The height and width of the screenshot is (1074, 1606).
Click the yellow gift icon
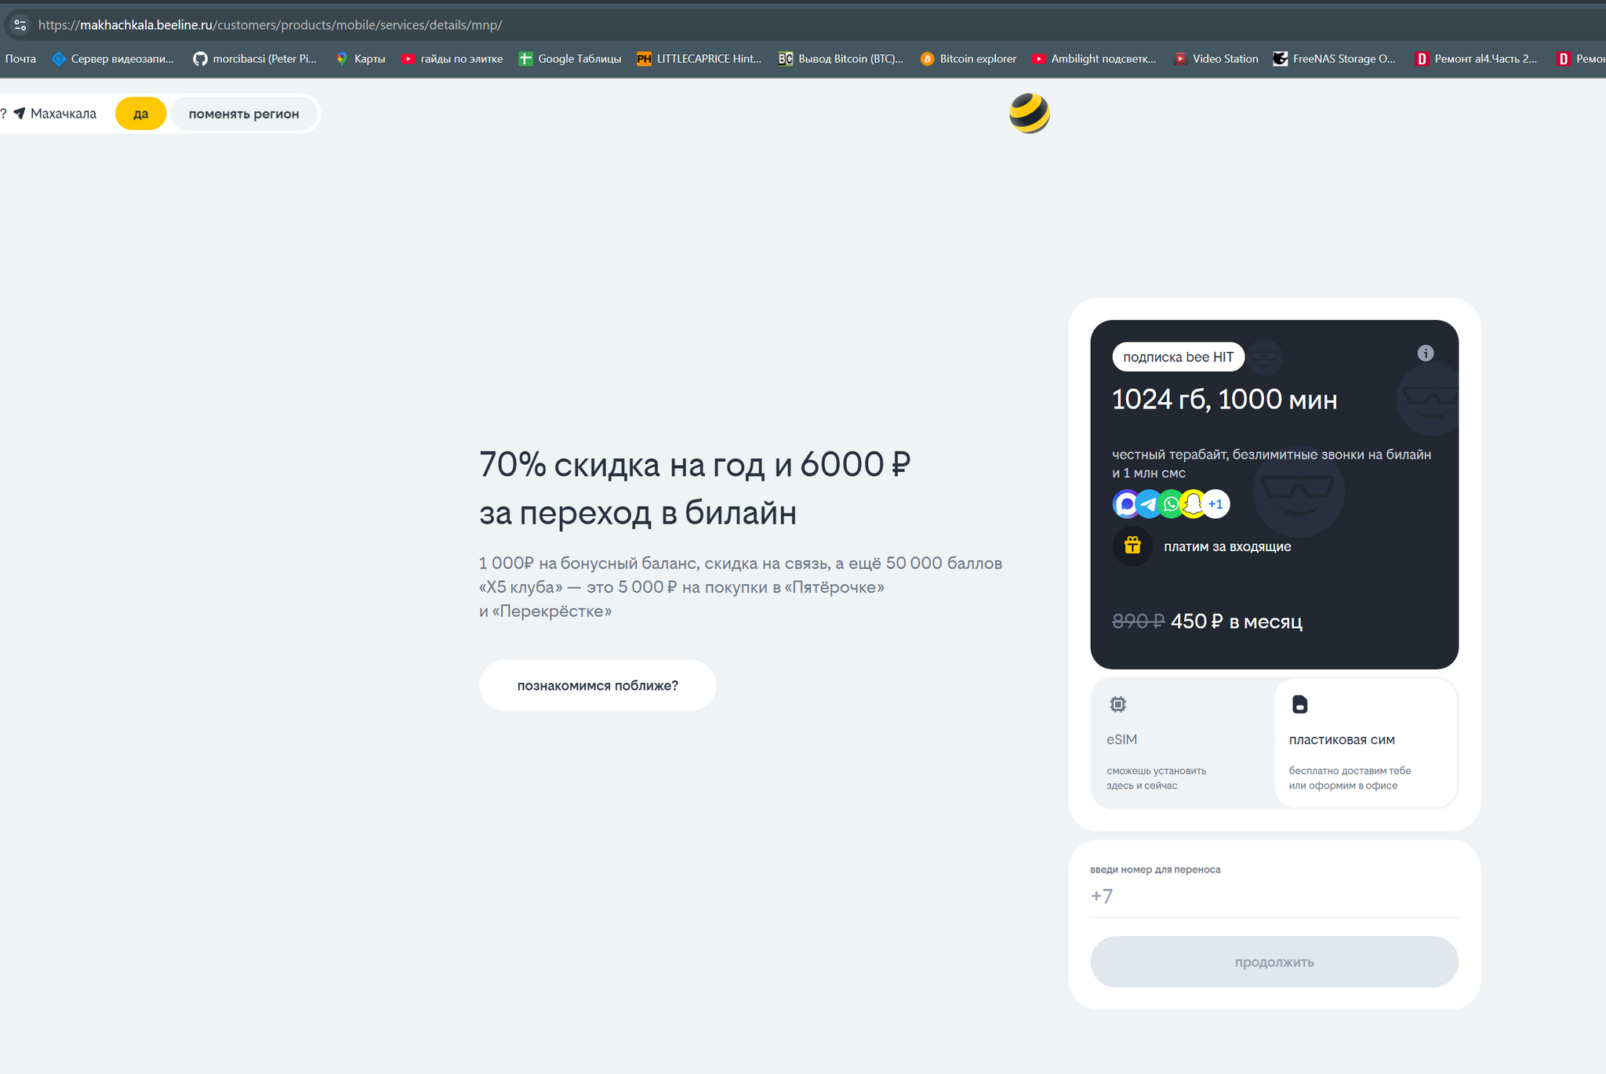click(x=1132, y=546)
